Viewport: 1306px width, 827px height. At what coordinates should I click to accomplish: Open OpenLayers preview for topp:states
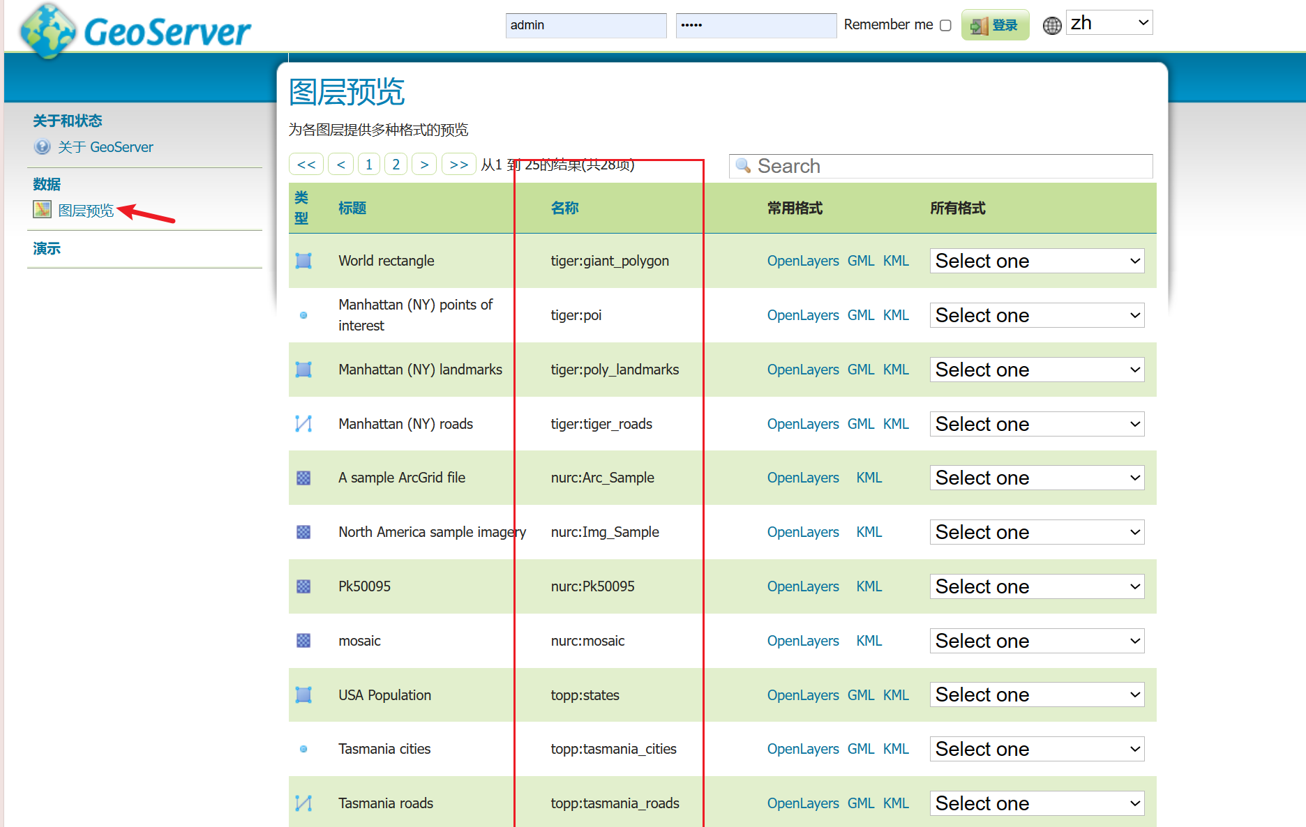point(802,695)
